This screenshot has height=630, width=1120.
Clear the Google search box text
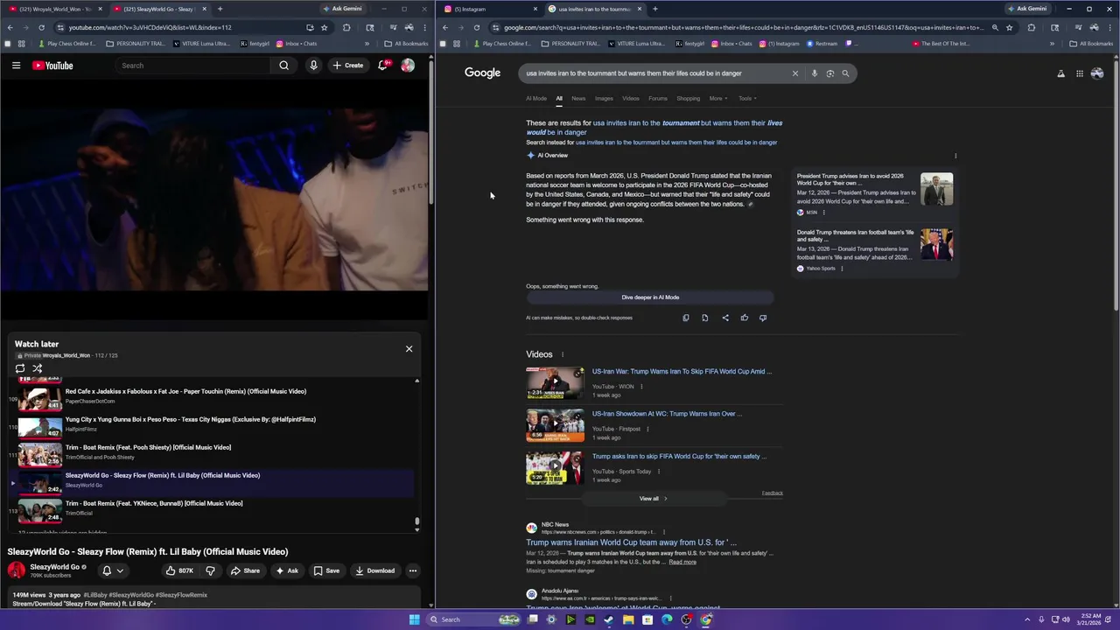(x=795, y=73)
